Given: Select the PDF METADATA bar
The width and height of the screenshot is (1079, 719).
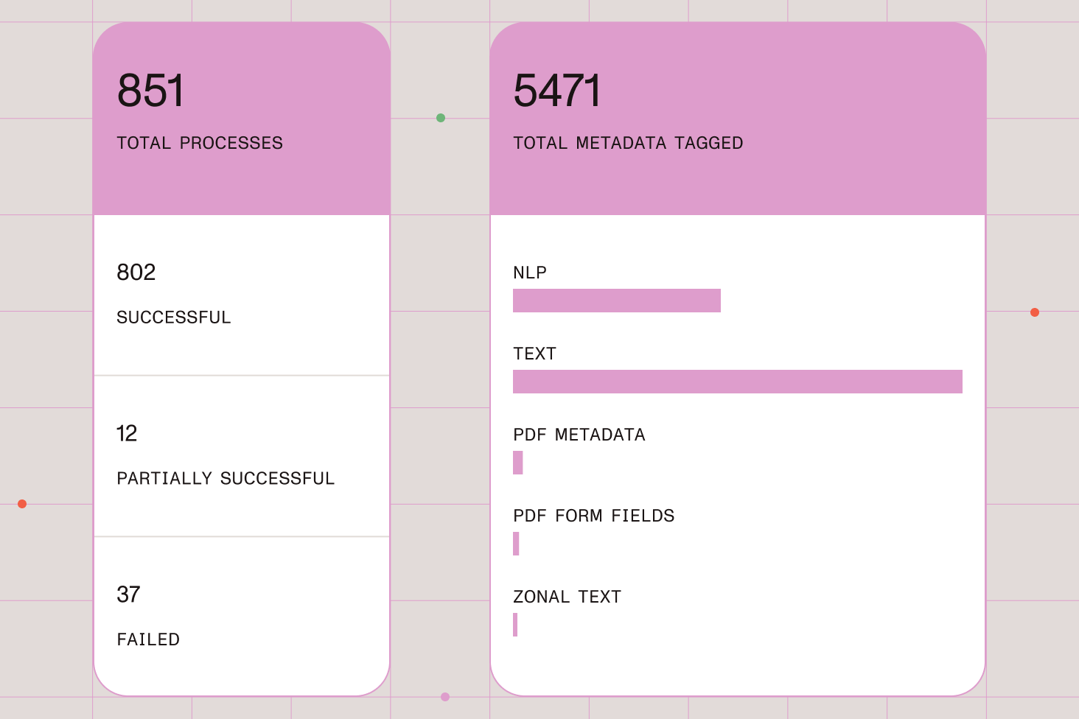Looking at the screenshot, I should (x=518, y=463).
